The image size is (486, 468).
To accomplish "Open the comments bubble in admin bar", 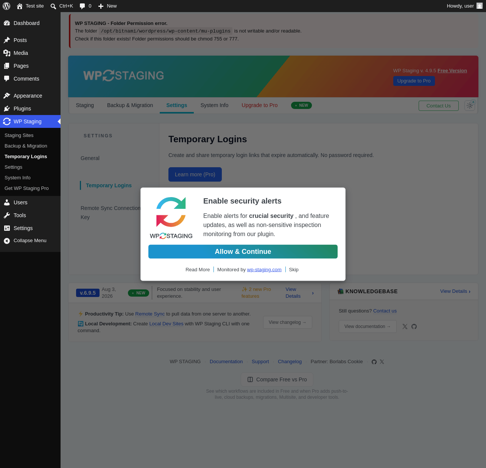I will pos(82,6).
